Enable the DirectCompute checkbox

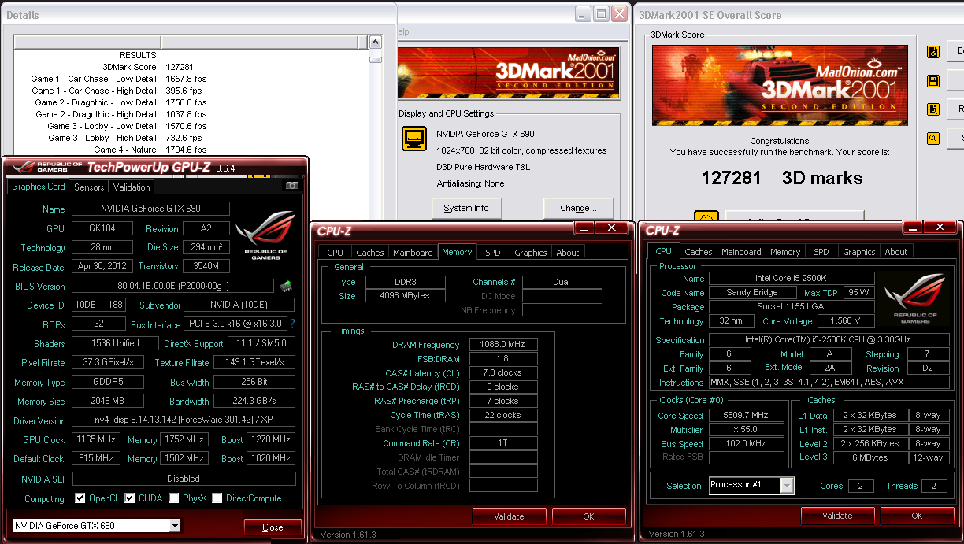(x=217, y=498)
